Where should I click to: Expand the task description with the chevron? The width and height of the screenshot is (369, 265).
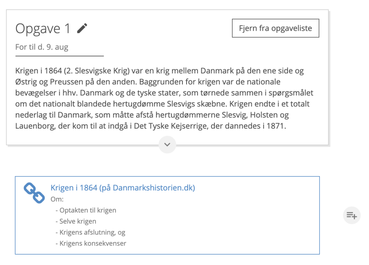[167, 145]
